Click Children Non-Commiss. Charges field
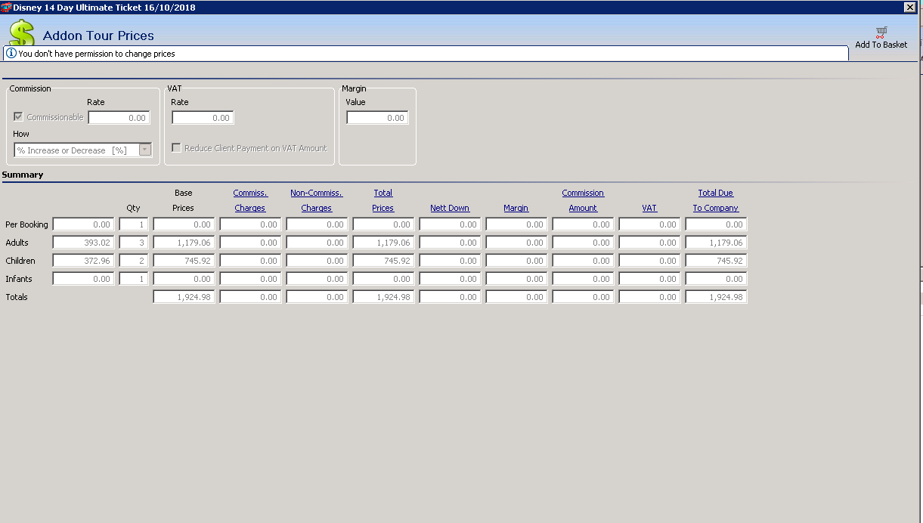The image size is (923, 523). pos(317,261)
